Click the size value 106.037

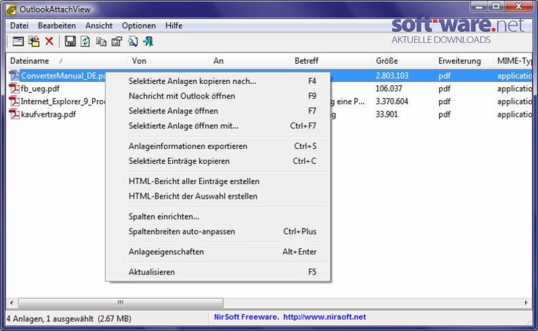coord(389,89)
